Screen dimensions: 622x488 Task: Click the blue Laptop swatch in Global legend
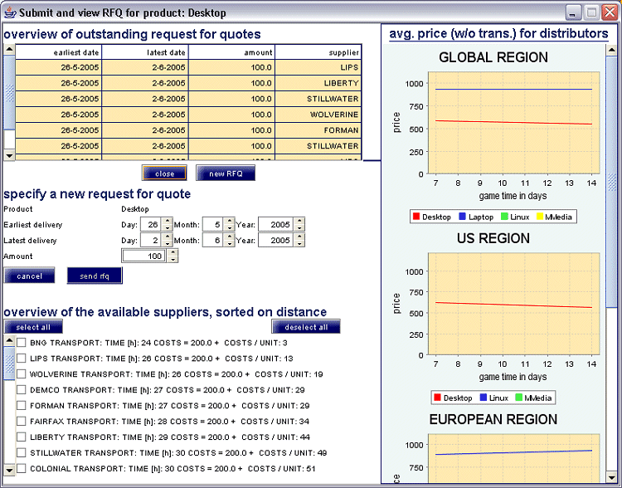coord(462,217)
